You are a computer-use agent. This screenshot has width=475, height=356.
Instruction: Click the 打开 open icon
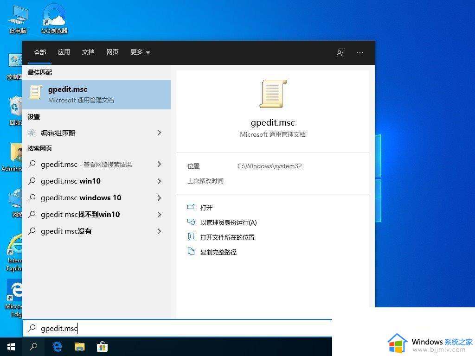[191, 207]
